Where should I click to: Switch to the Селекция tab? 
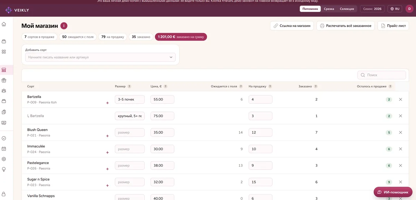(347, 9)
